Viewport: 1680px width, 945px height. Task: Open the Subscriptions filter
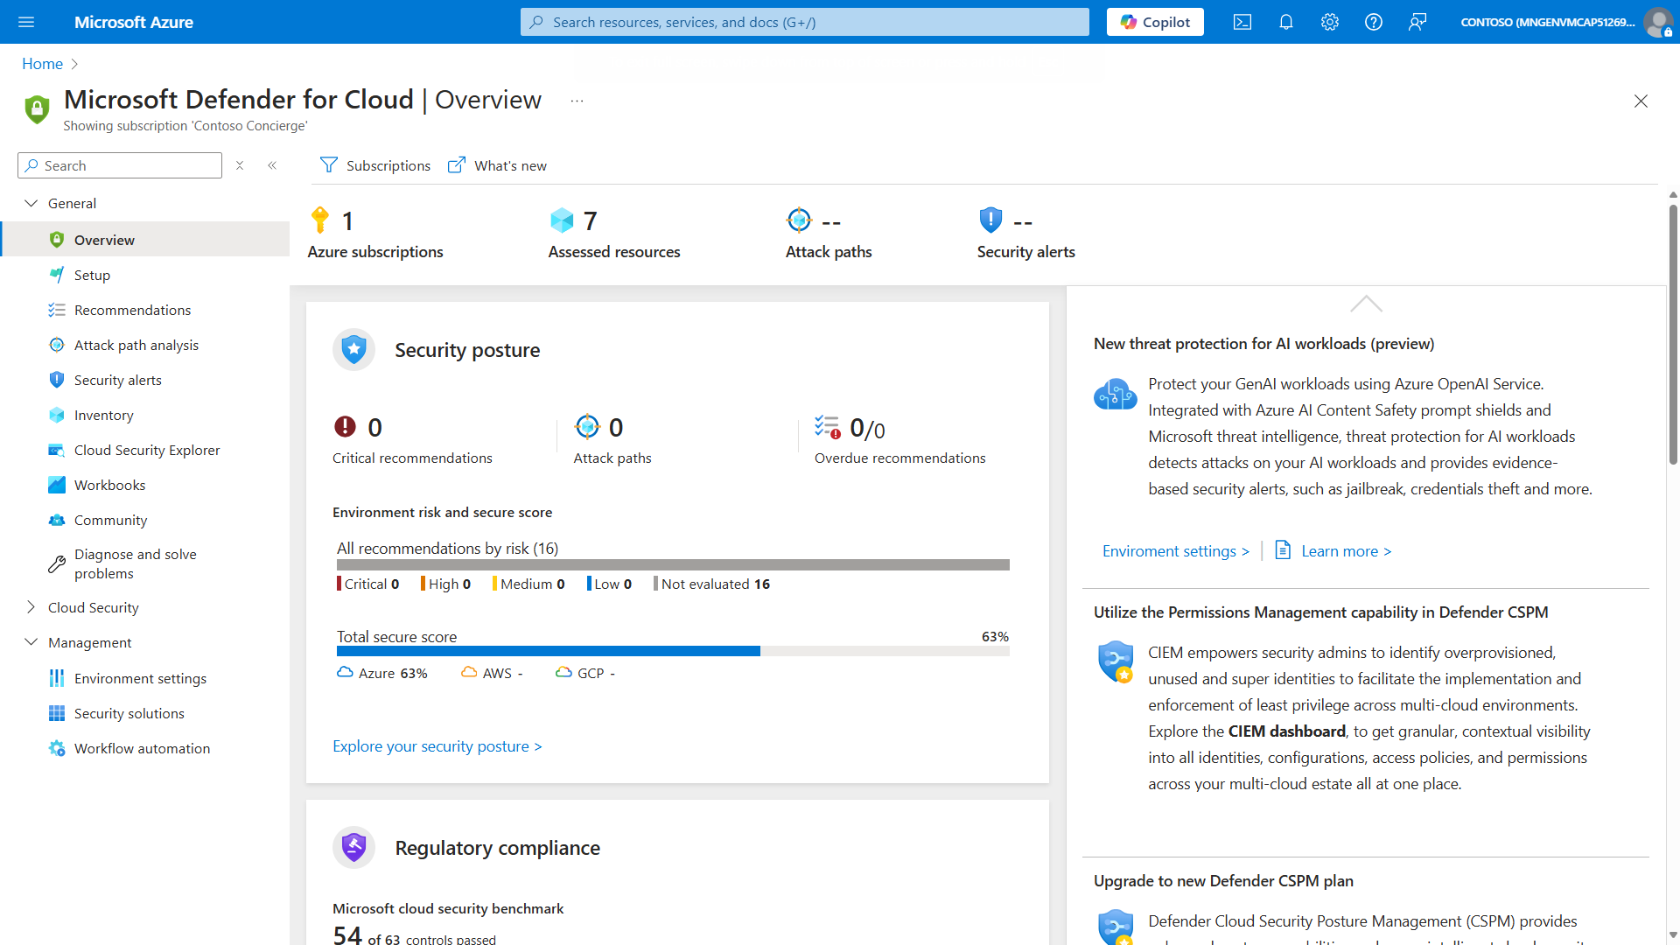click(375, 165)
